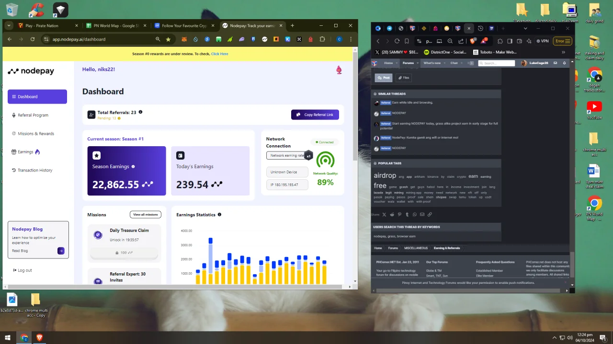Viewport: 613px width, 344px height.
Task: Show more Brave bookmarks chevron
Action: coord(563,52)
